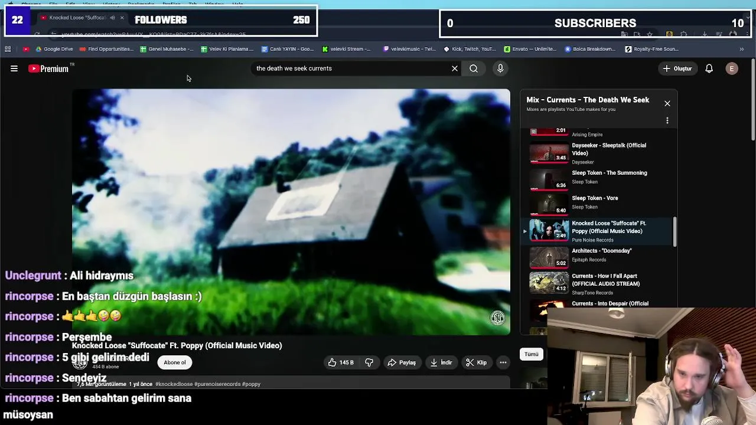
Task: Open the Velev Ki Planlama bookmark
Action: (x=227, y=49)
